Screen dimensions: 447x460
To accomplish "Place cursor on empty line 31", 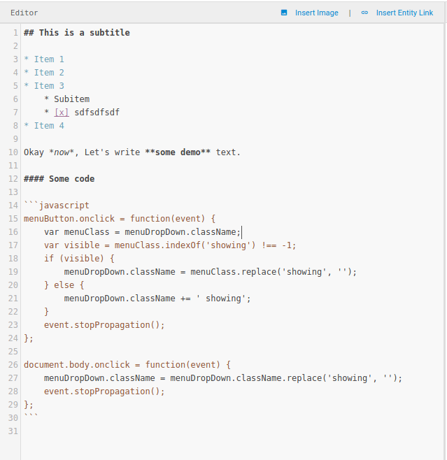I will 232,431.
